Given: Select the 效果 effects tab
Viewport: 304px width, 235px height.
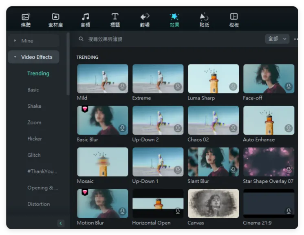Looking at the screenshot, I should point(174,20).
